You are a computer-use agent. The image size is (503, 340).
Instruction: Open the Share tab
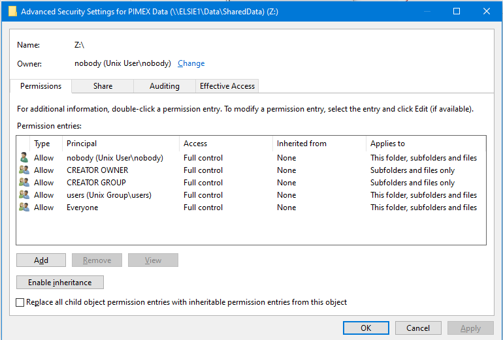103,86
